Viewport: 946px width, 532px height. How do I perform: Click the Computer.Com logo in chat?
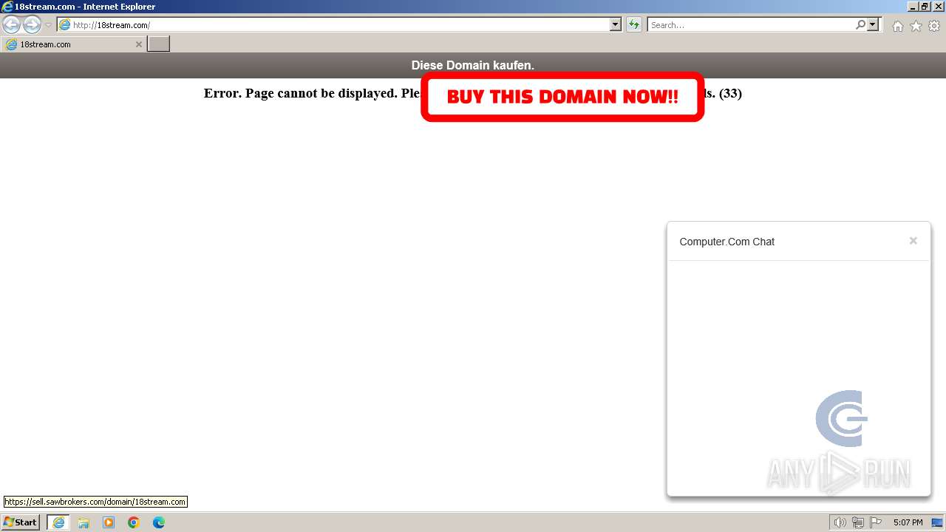[841, 418]
